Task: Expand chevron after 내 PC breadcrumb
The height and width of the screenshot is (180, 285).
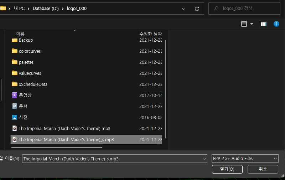Action: click(x=28, y=9)
